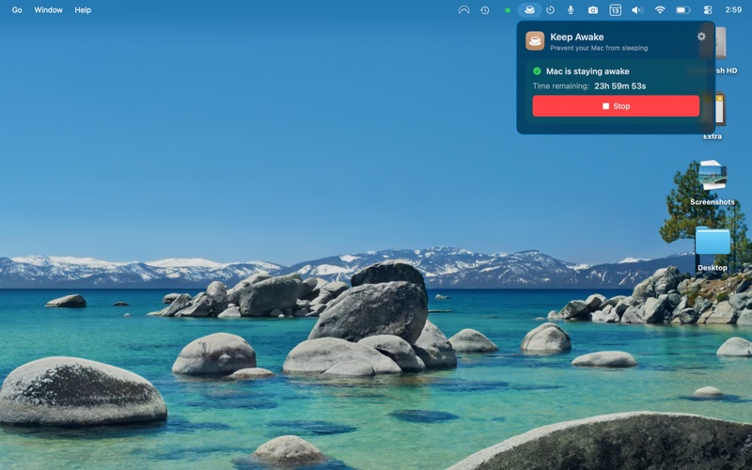The width and height of the screenshot is (752, 470).
Task: Open the Help menu
Action: tap(83, 10)
